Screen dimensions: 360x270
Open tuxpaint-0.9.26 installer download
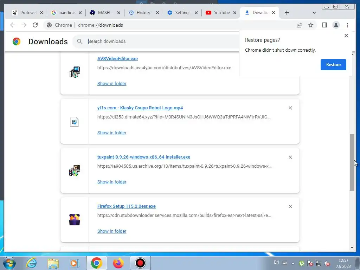(144, 157)
